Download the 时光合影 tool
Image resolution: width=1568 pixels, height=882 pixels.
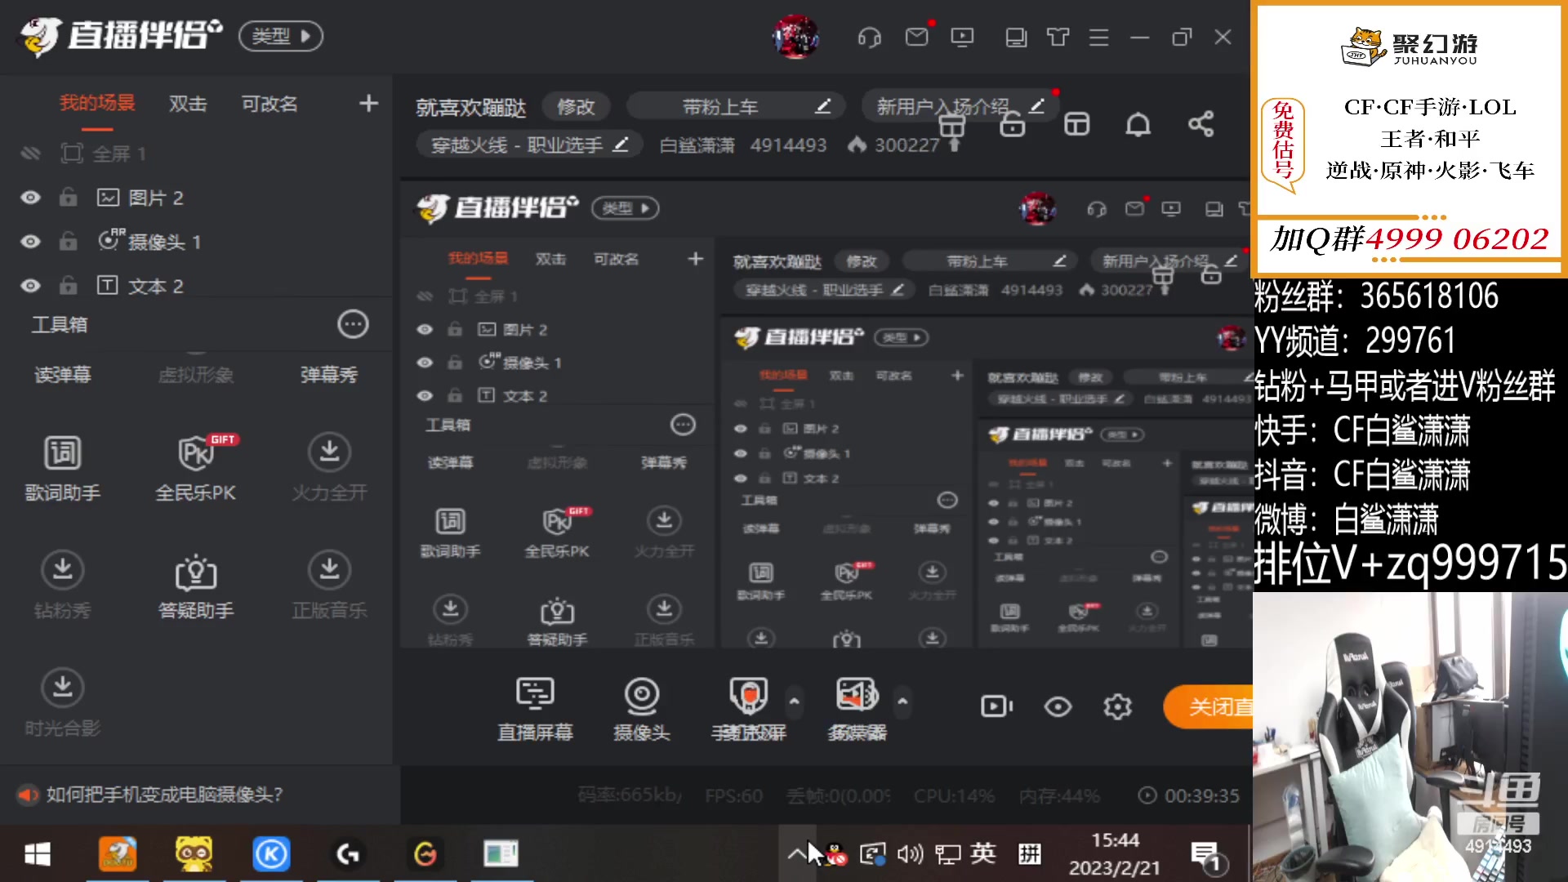pyautogui.click(x=63, y=703)
